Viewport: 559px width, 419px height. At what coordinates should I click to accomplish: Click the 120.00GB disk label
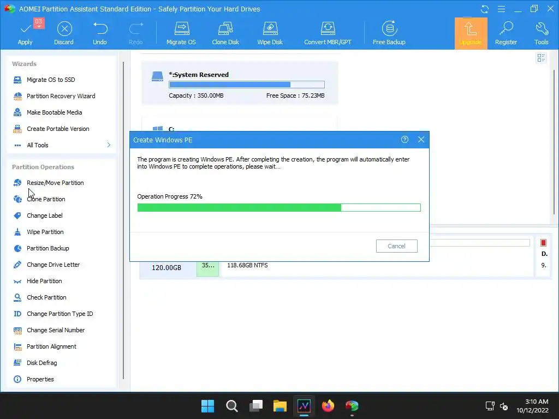(x=166, y=268)
